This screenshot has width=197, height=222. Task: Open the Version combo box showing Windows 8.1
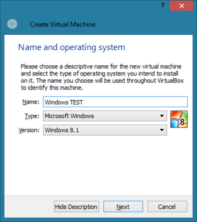102,130
